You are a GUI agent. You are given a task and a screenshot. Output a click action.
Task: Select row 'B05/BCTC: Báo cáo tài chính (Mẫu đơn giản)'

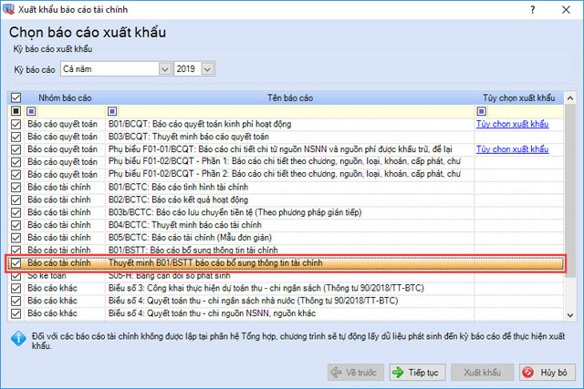[286, 238]
